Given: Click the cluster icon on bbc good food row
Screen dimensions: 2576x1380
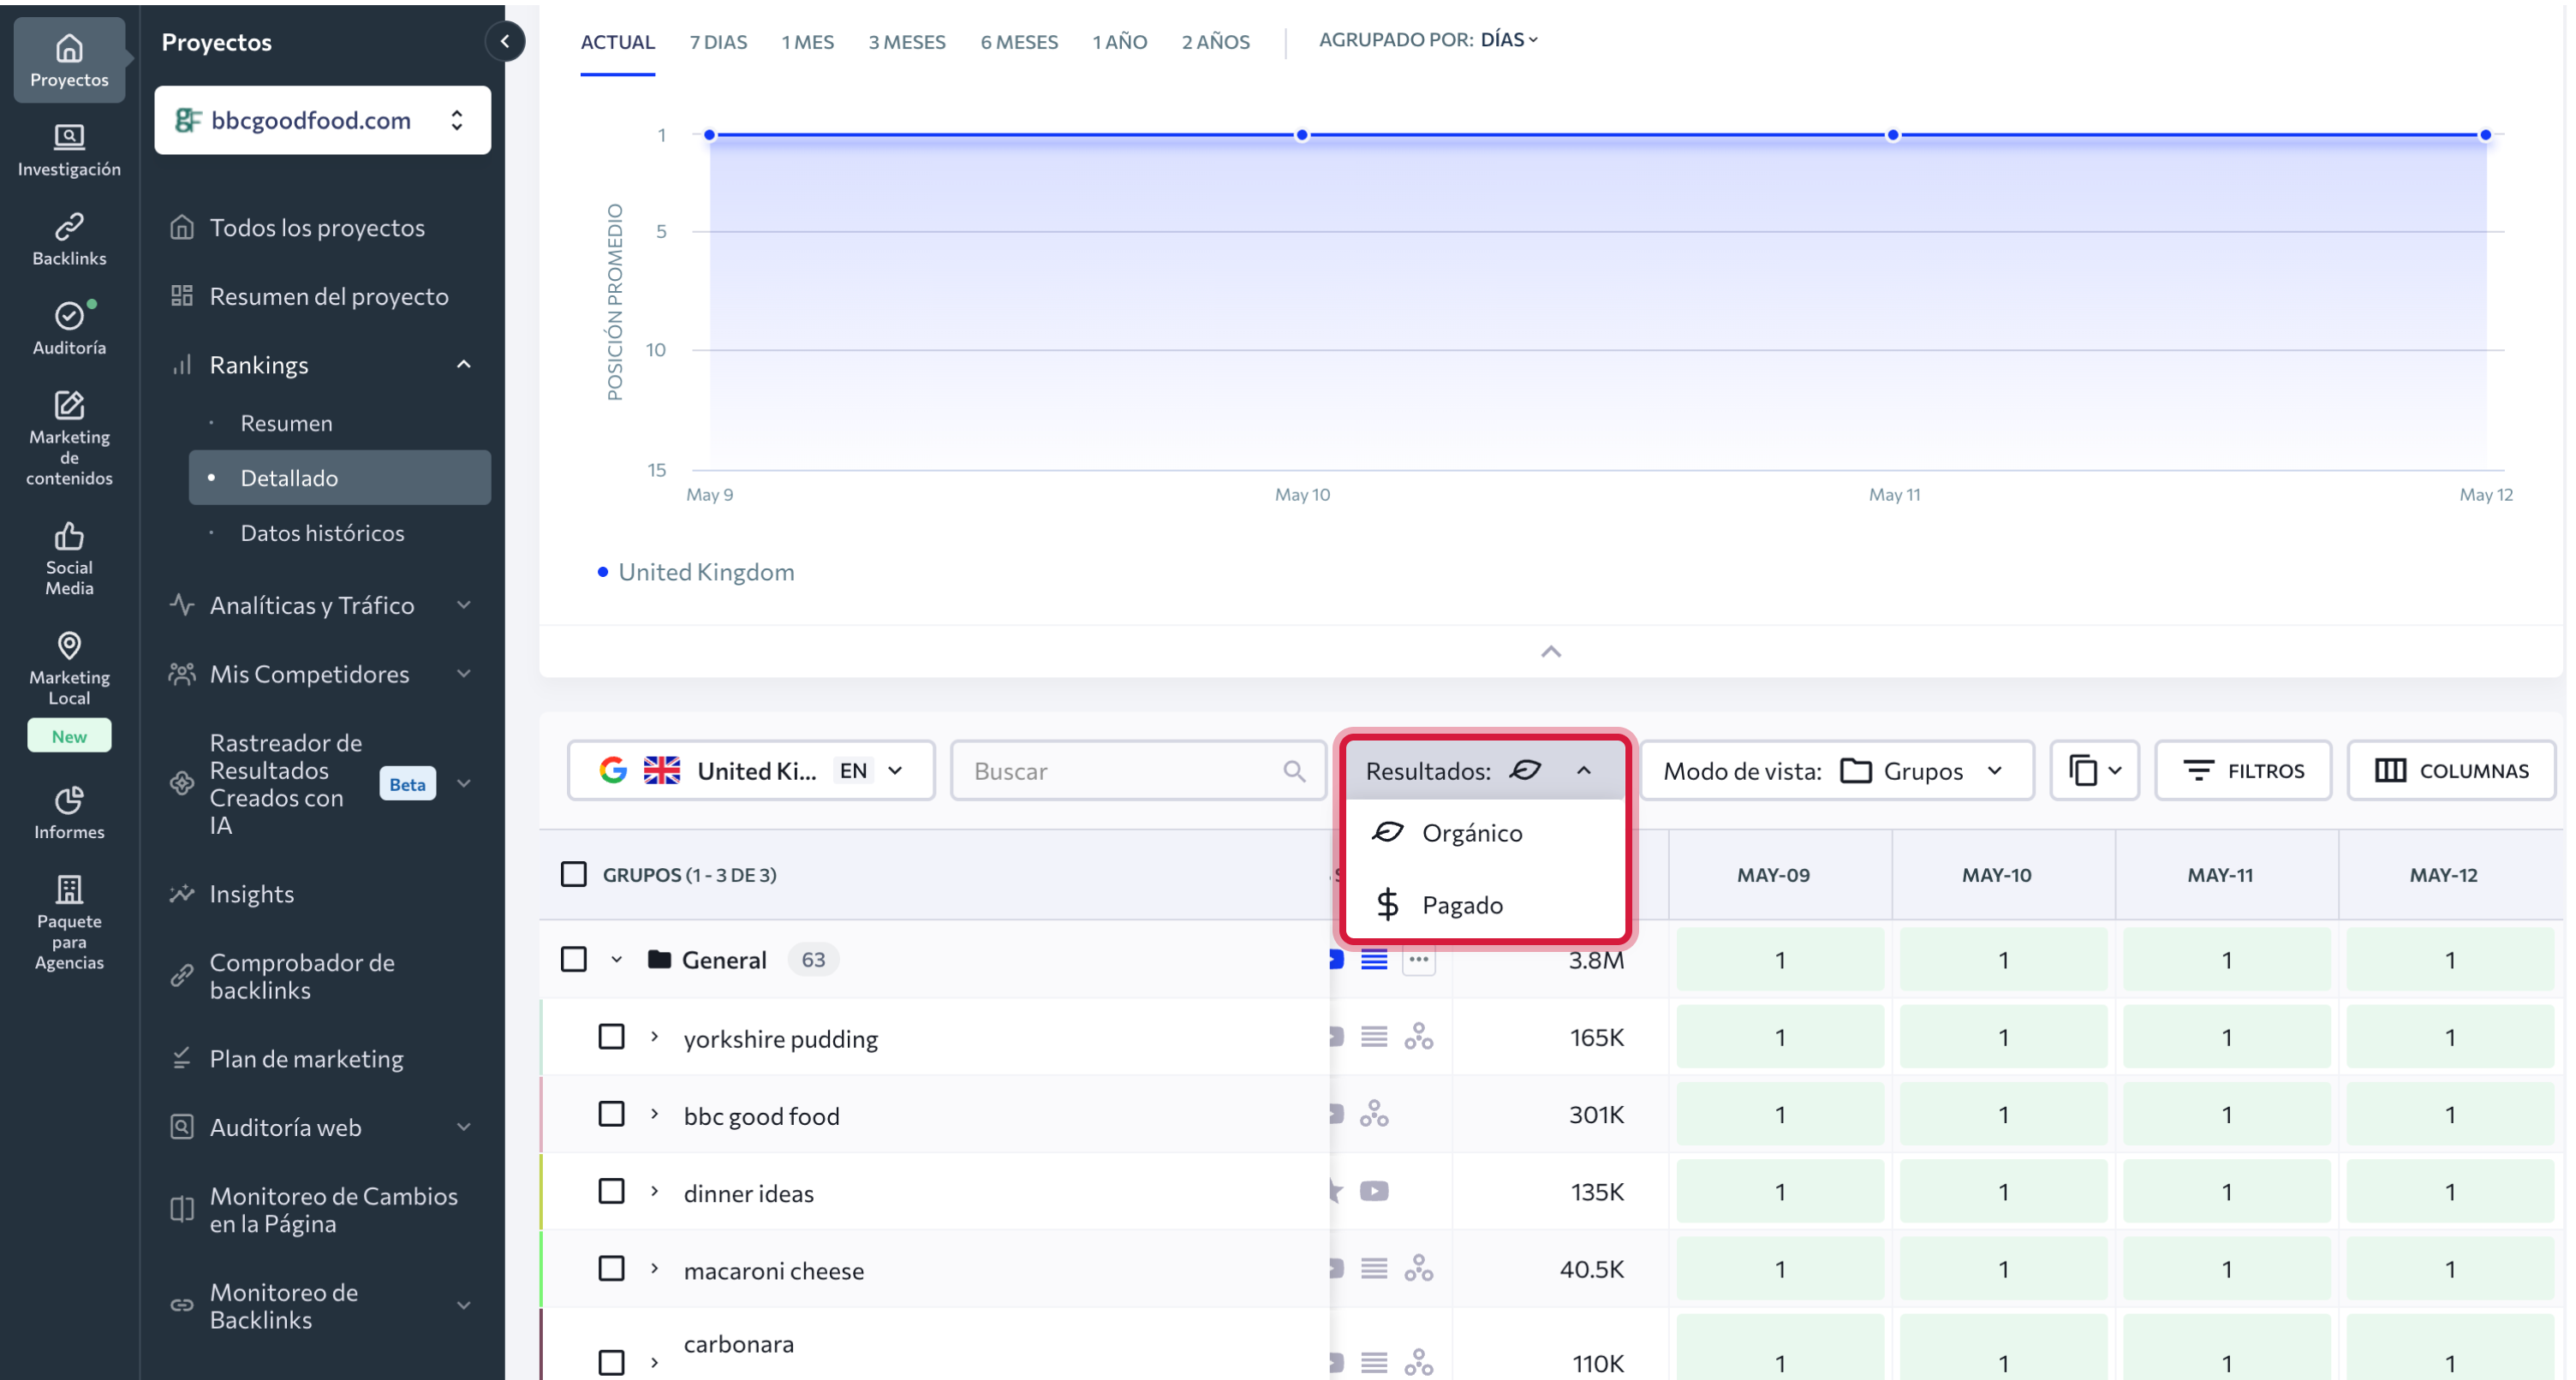Looking at the screenshot, I should [x=1374, y=1113].
